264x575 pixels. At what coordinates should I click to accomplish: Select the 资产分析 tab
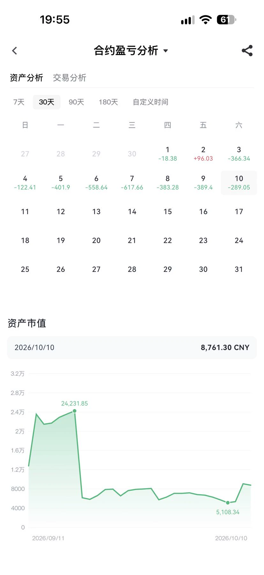[x=26, y=78]
